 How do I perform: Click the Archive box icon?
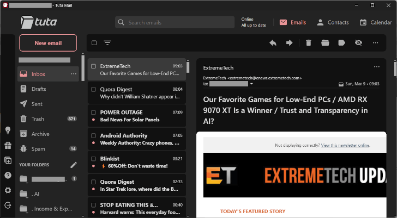click(23, 134)
